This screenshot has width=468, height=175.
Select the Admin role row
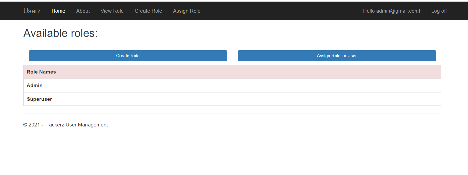tap(35, 86)
